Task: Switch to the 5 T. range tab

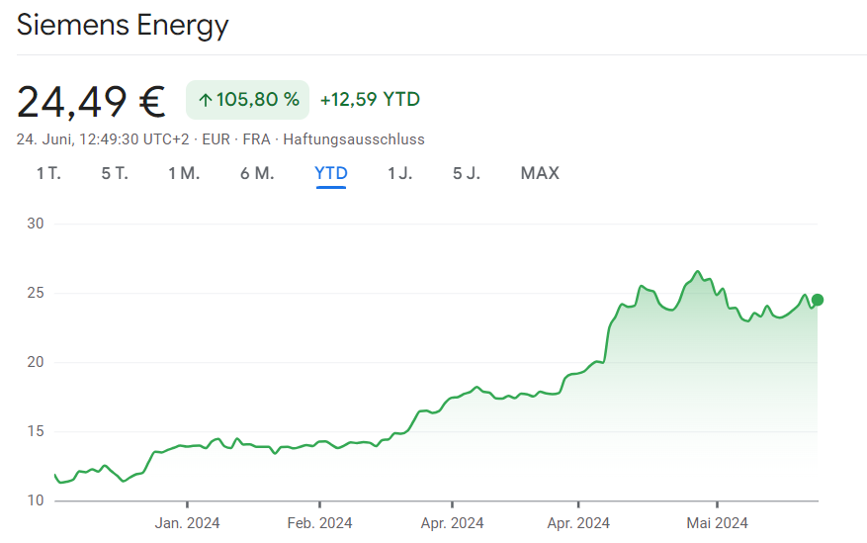Action: [x=115, y=174]
